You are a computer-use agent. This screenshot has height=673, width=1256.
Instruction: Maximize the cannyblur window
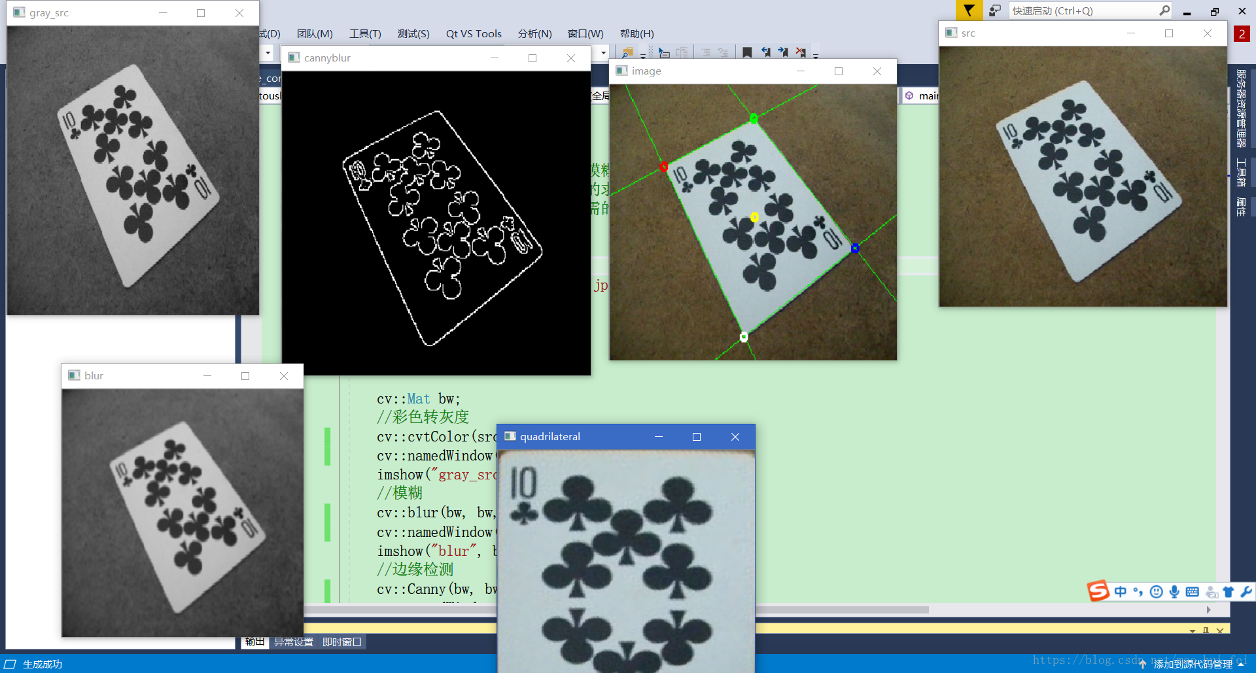(532, 58)
